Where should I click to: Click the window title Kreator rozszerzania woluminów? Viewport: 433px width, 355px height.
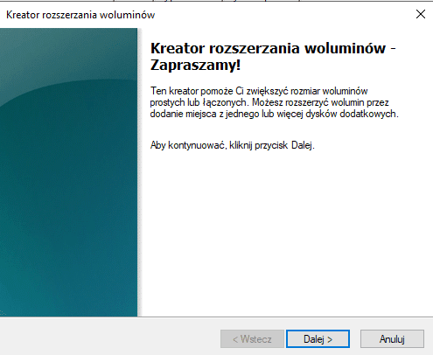tap(80, 15)
